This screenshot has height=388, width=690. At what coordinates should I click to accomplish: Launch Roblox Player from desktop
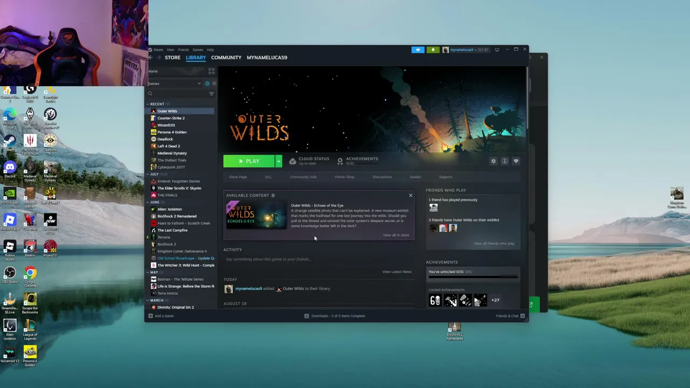click(x=10, y=221)
